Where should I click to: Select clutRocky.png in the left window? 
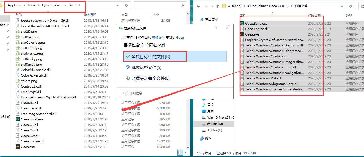31,59
